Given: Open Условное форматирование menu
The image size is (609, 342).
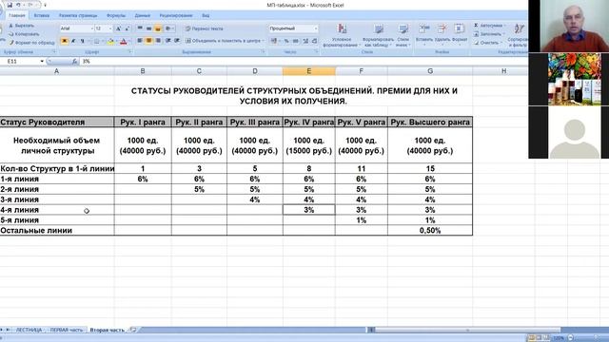Looking at the screenshot, I should tap(342, 36).
